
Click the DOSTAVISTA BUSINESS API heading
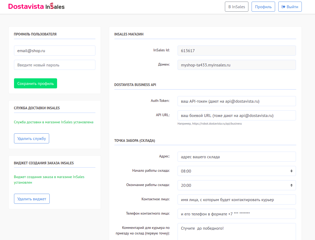(x=135, y=85)
